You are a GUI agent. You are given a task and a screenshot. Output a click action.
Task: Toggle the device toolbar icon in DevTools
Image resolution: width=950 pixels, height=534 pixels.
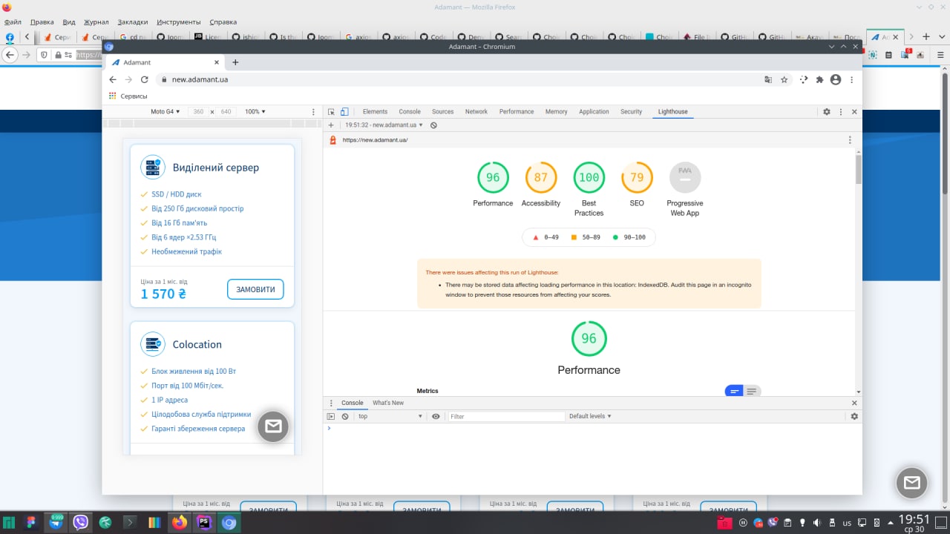[x=344, y=112]
